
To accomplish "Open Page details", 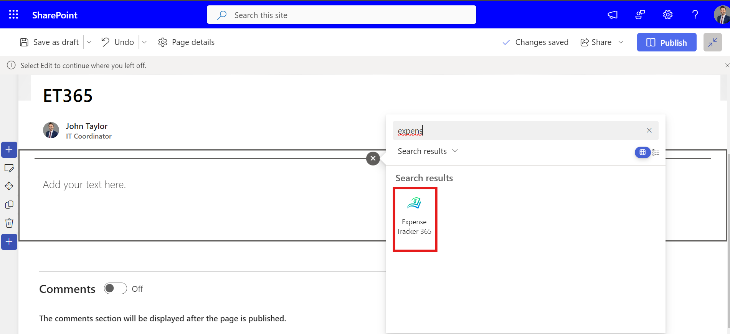I will [187, 42].
